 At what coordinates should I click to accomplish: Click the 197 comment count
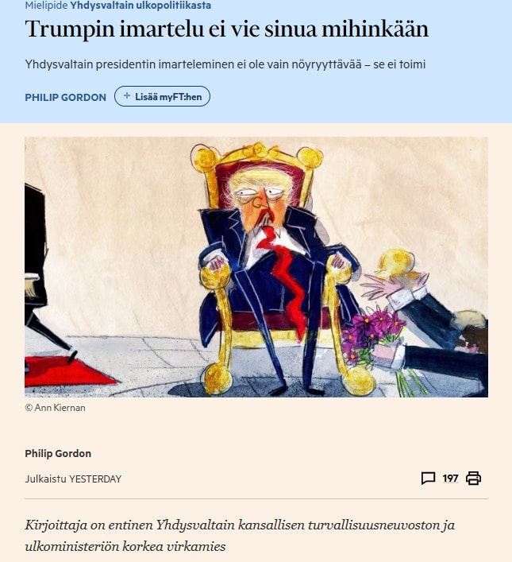tap(450, 479)
